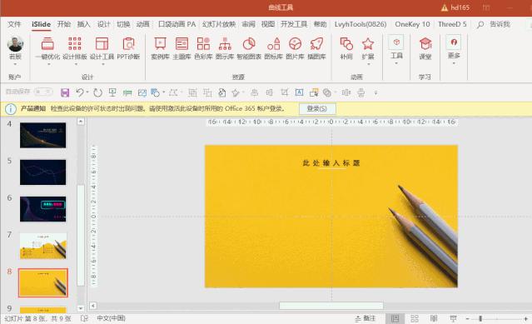Click the account avatar 若辰

pos(15,44)
